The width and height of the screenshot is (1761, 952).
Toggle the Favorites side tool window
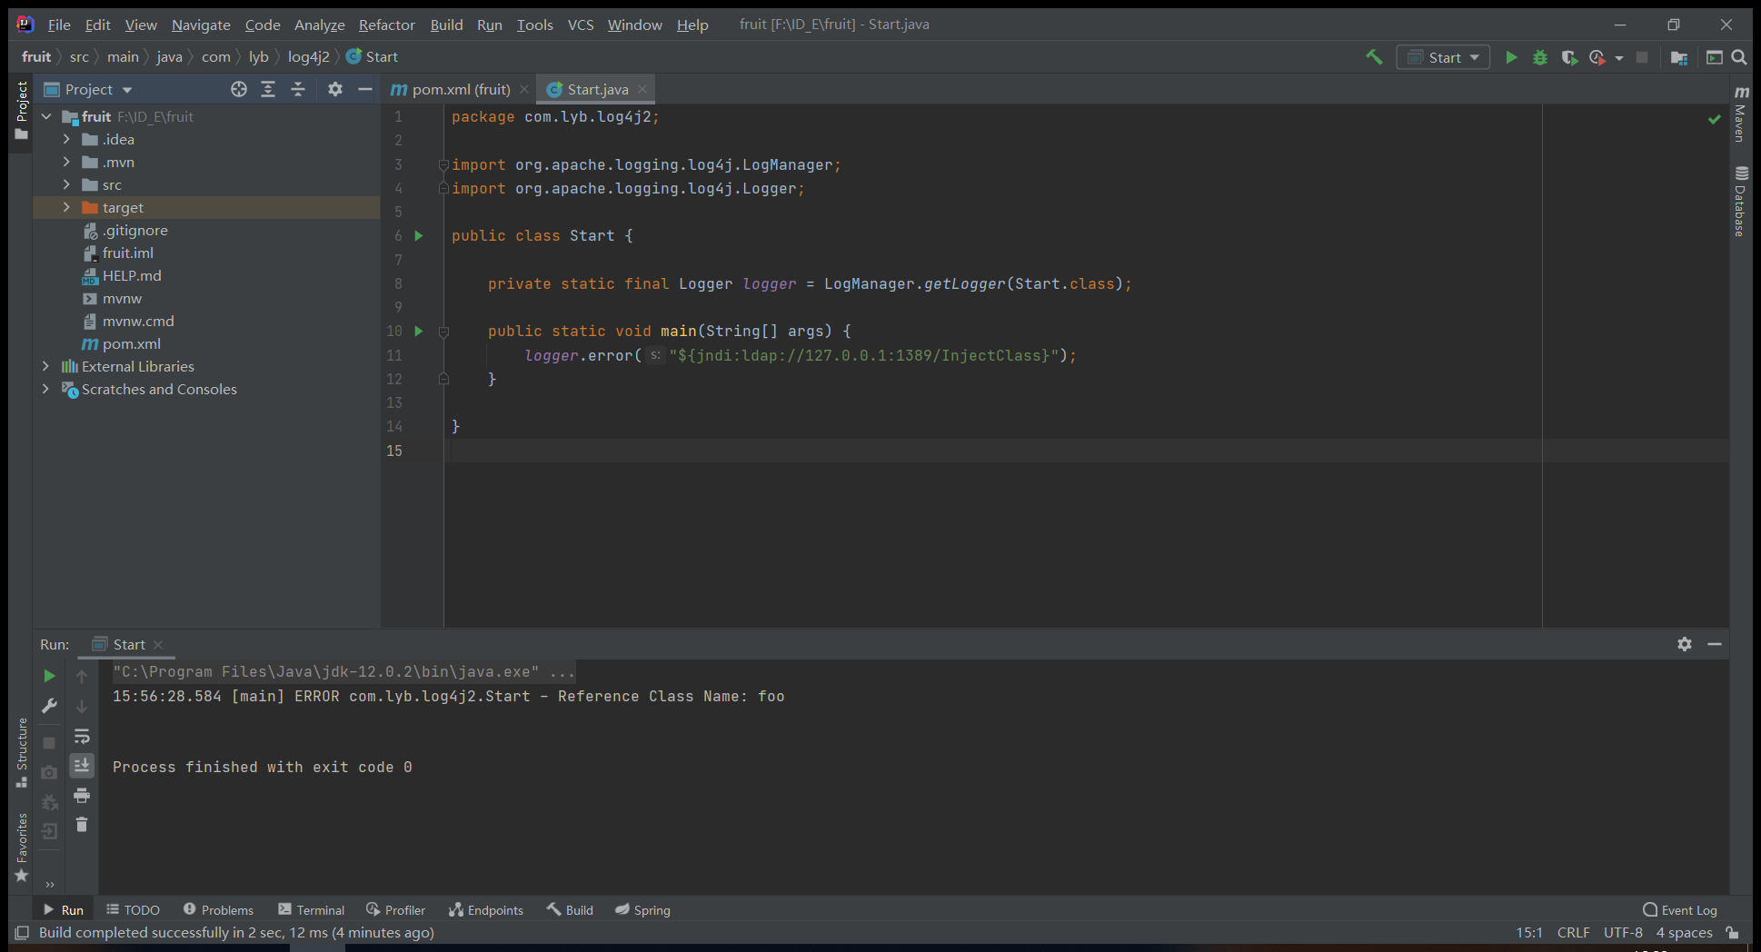click(x=22, y=848)
